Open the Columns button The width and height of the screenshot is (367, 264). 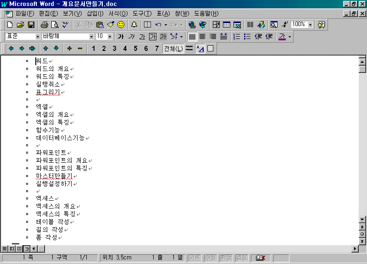[x=250, y=25]
